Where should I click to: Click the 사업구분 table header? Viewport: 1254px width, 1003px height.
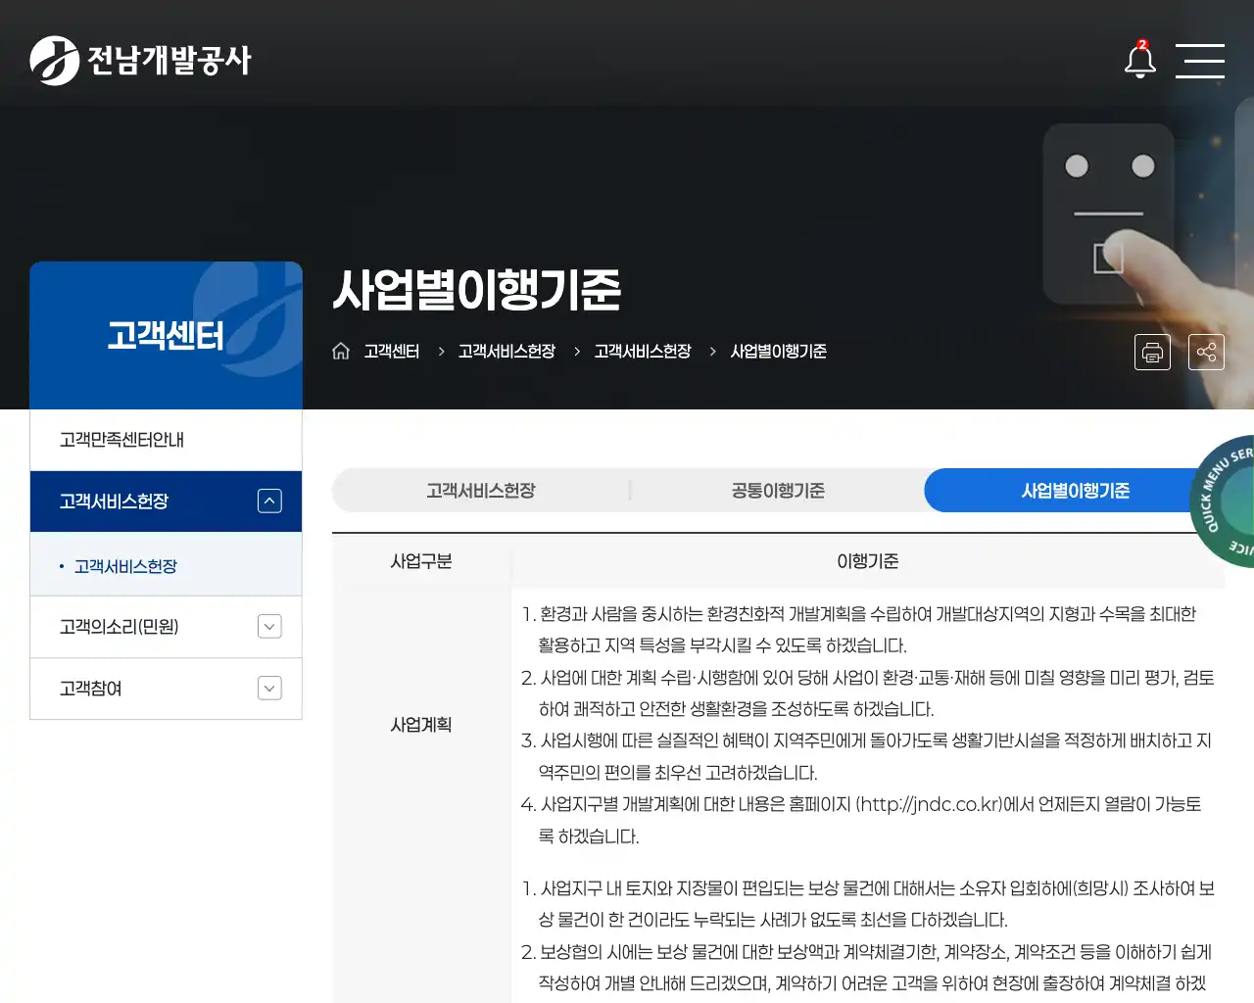tap(421, 561)
